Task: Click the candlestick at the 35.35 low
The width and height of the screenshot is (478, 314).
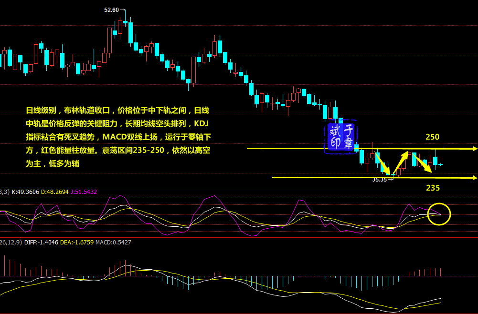Action: click(393, 175)
